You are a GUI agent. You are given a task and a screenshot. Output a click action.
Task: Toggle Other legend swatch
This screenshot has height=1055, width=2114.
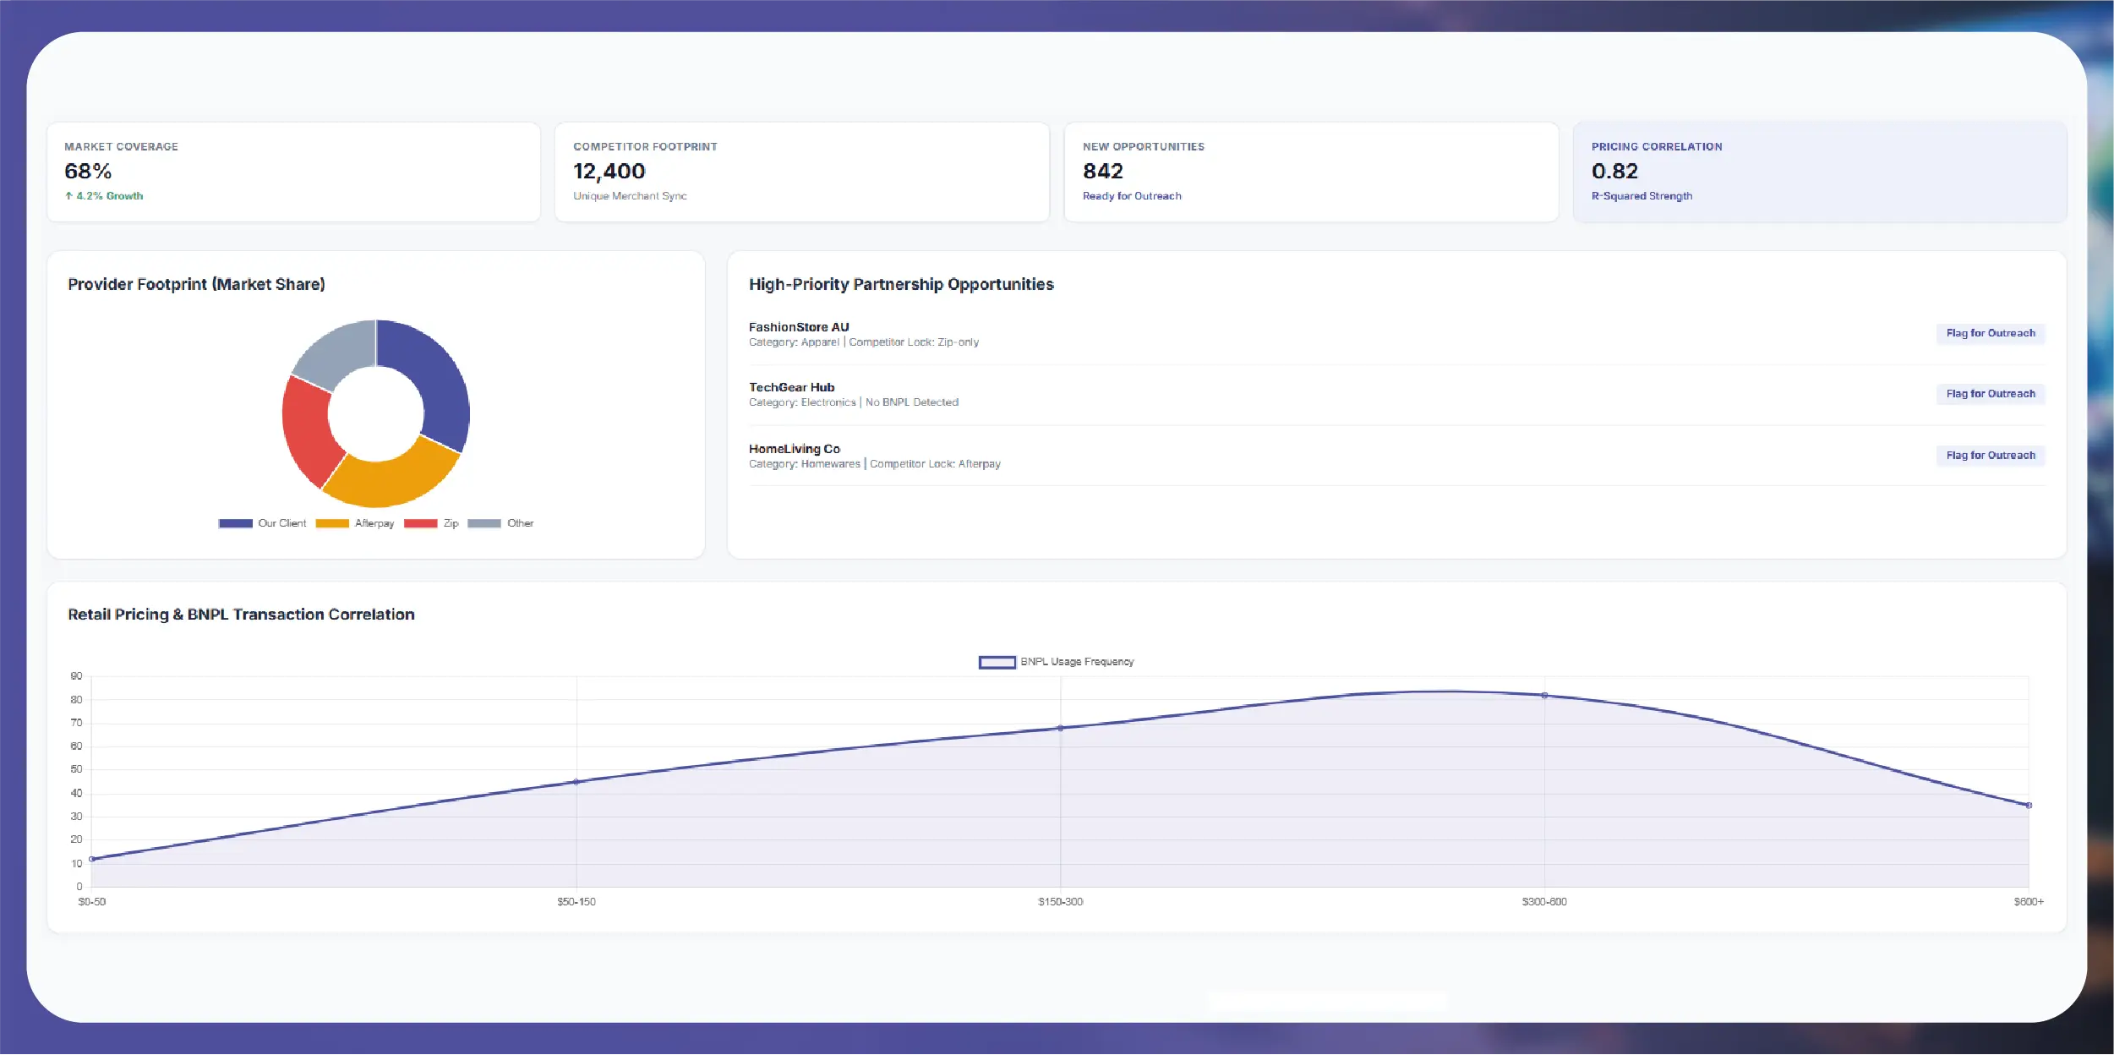(484, 523)
